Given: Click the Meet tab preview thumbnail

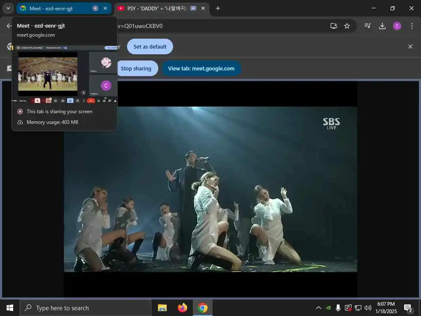Looking at the screenshot, I should tap(65, 74).
